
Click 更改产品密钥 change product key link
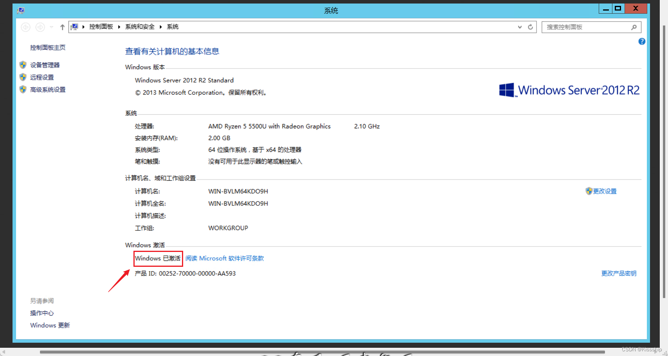(x=619, y=273)
